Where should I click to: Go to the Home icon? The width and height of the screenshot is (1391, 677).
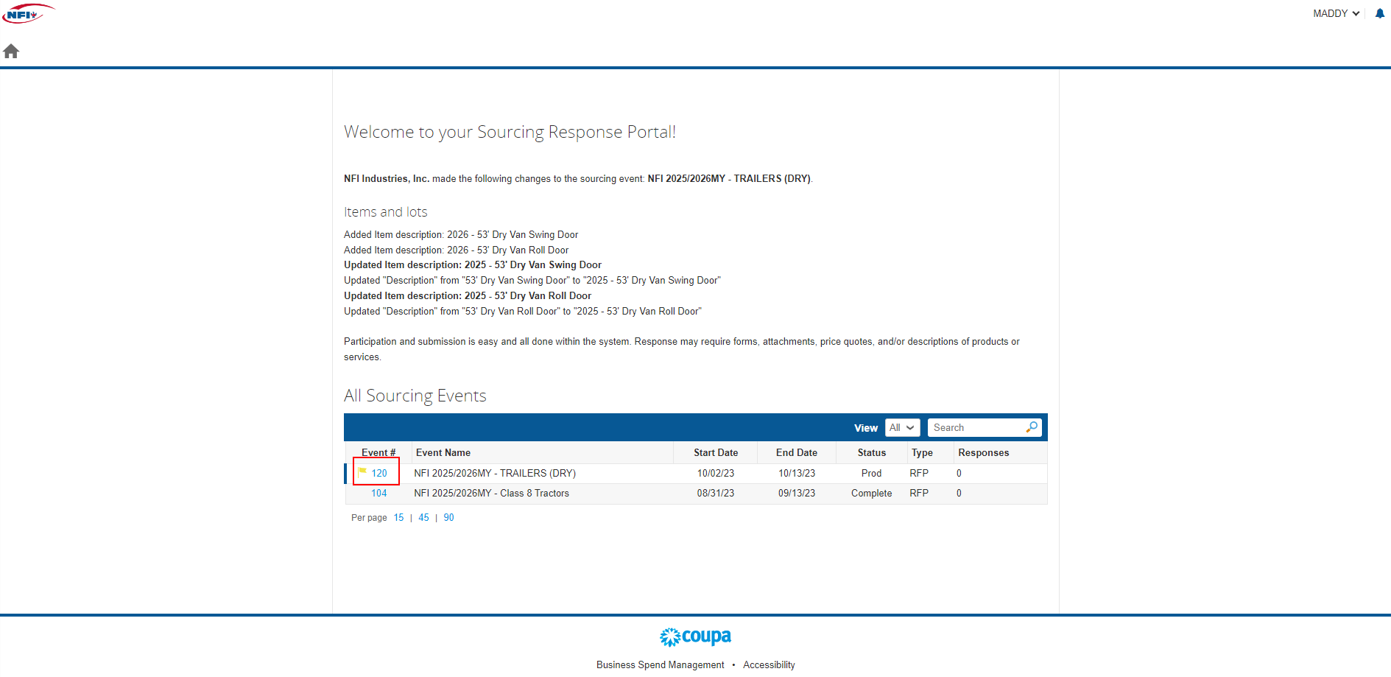[x=11, y=51]
